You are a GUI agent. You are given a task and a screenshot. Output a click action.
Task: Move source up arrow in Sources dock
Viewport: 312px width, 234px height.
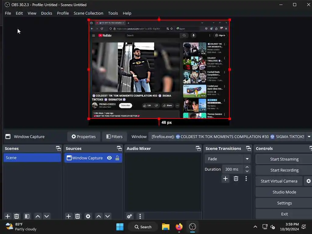99,216
